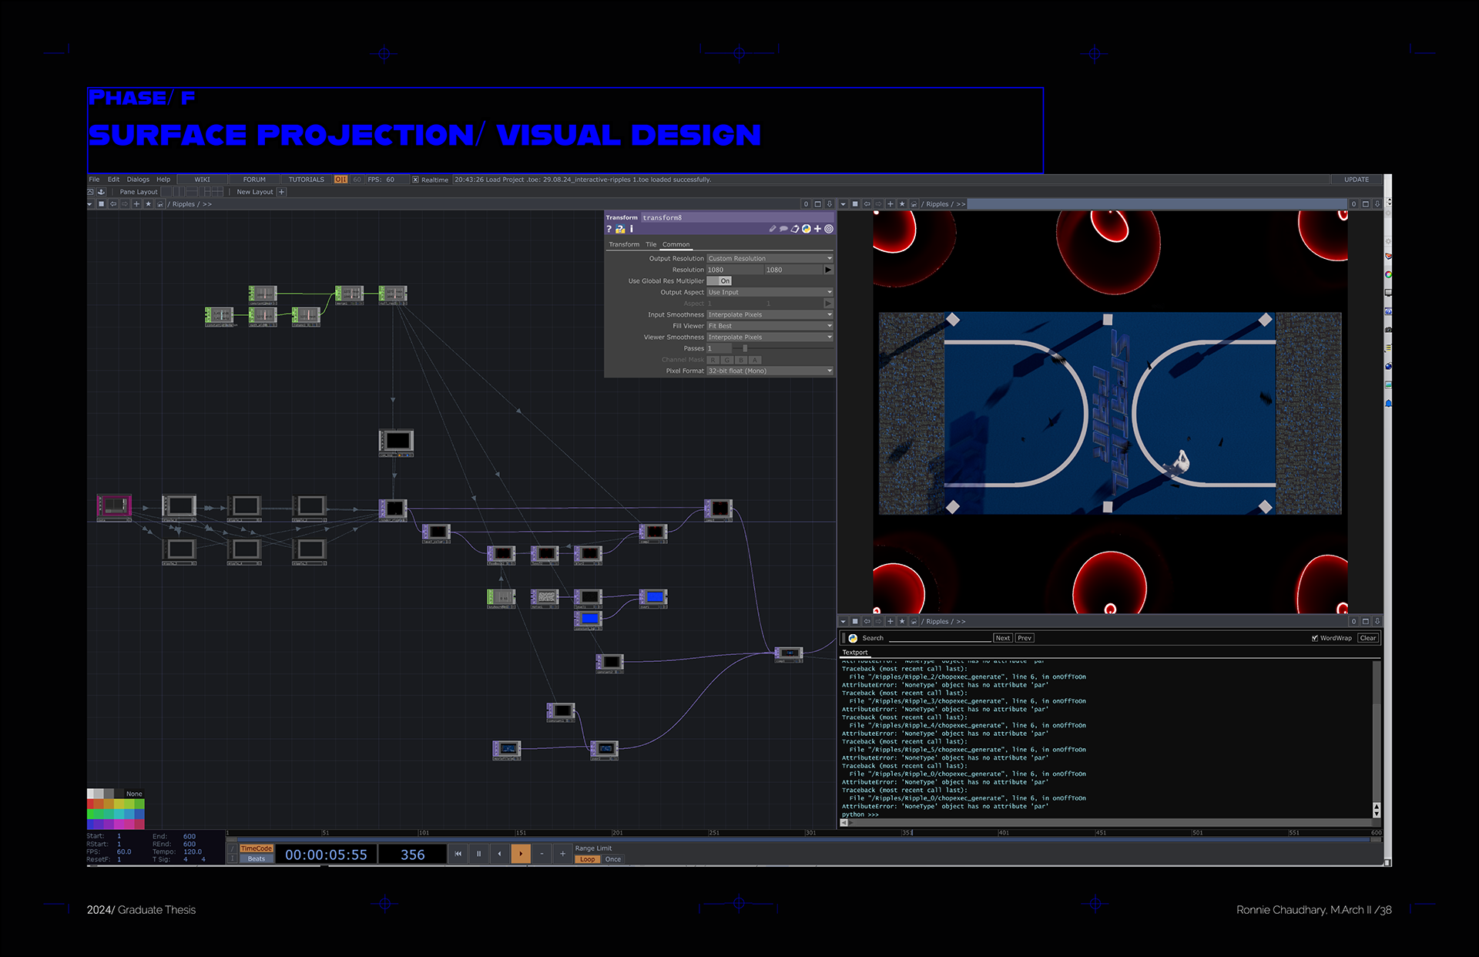This screenshot has width=1479, height=957.
Task: Click the comment speech bubble icon
Action: pos(783,229)
